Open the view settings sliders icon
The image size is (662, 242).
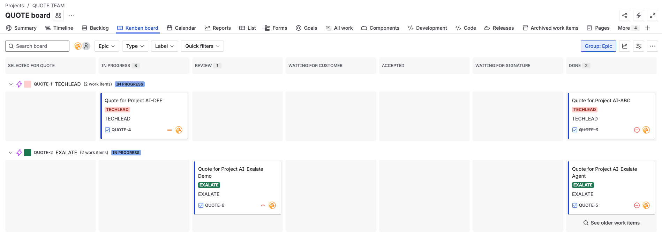tap(639, 46)
